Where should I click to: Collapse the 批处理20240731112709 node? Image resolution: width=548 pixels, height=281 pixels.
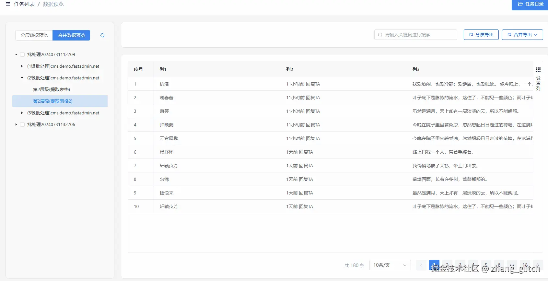[x=16, y=54]
